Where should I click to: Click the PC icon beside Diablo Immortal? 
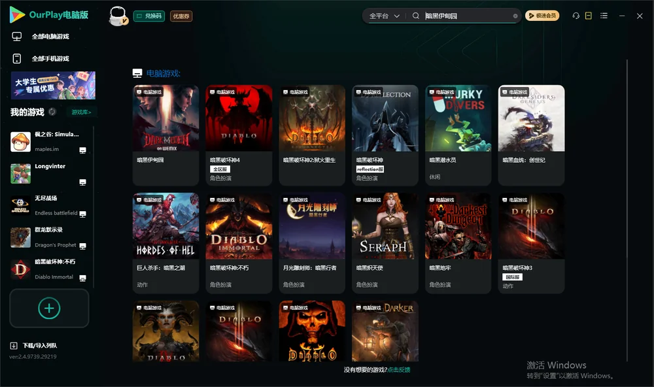point(82,278)
